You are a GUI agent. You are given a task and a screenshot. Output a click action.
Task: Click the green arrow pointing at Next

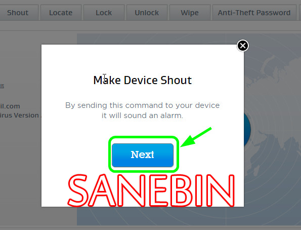point(196,137)
